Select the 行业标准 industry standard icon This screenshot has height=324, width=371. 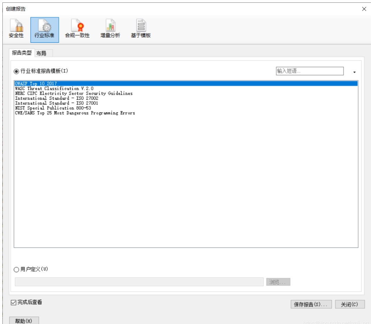click(45, 30)
